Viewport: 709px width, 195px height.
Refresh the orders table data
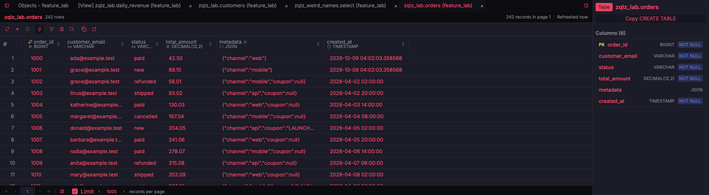click(x=7, y=29)
